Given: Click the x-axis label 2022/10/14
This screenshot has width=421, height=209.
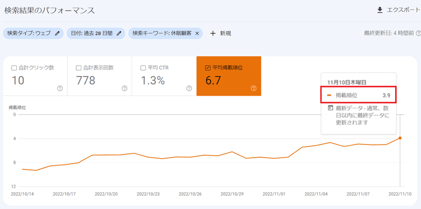Looking at the screenshot, I should [x=22, y=194].
